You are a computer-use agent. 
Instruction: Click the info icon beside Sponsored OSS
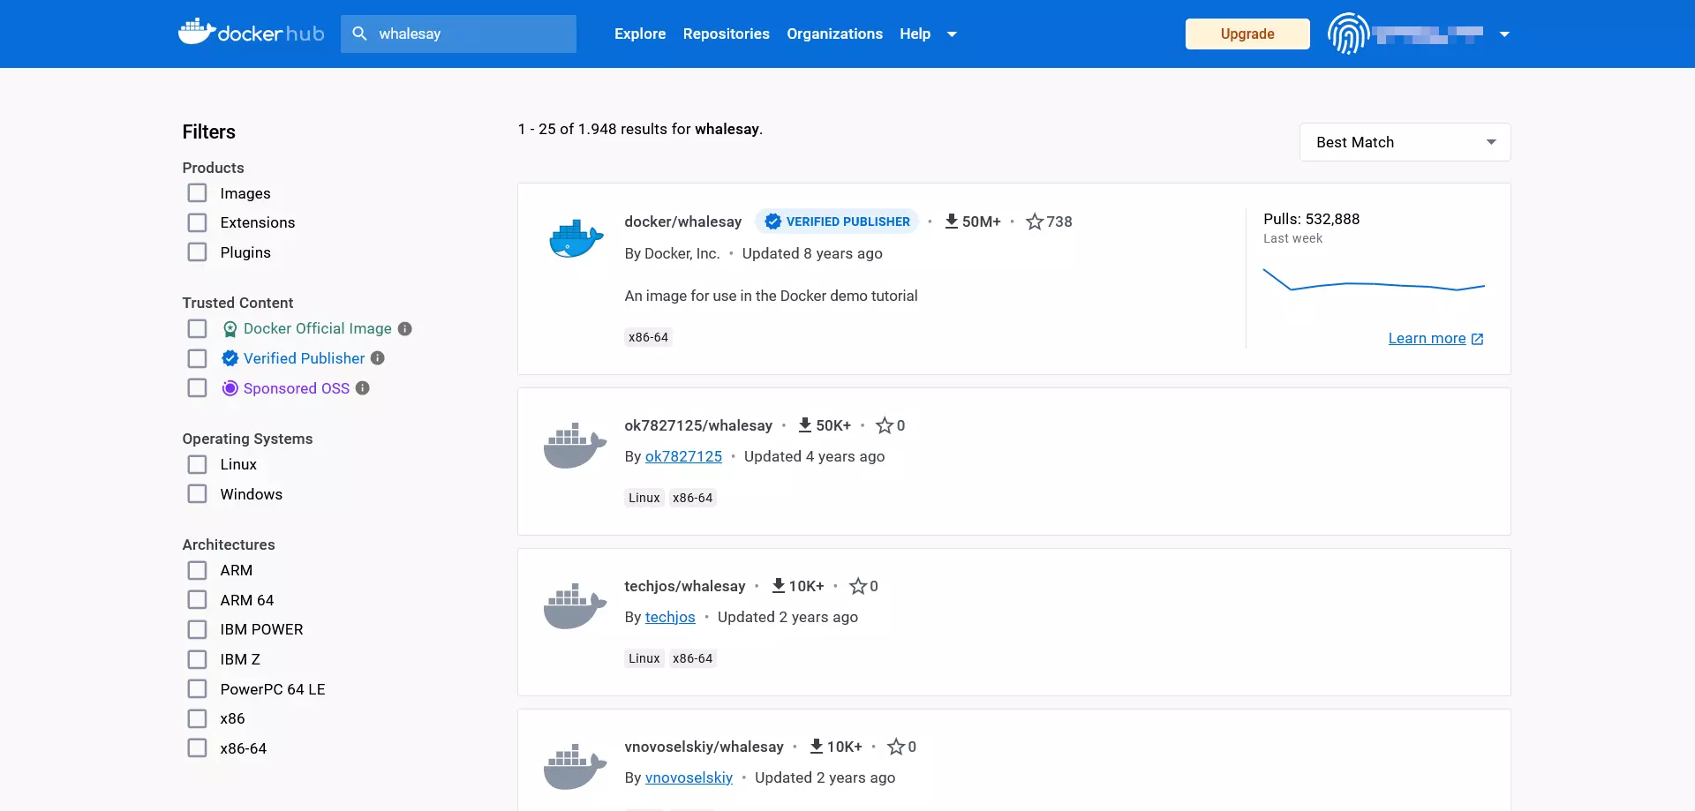[x=362, y=388]
